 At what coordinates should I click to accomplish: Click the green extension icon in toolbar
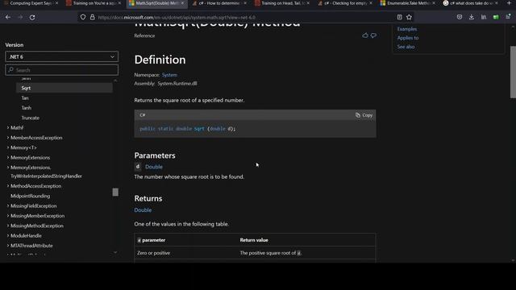tap(496, 17)
